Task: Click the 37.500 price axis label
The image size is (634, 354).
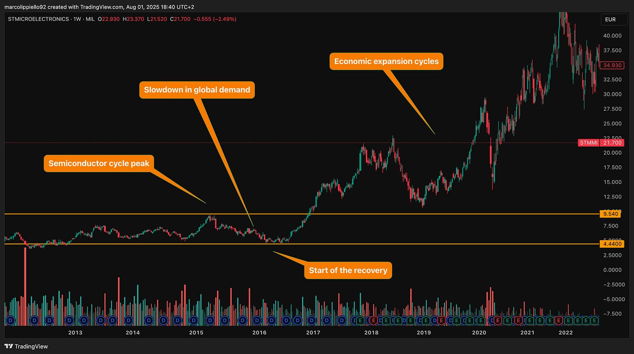Action: (612, 51)
